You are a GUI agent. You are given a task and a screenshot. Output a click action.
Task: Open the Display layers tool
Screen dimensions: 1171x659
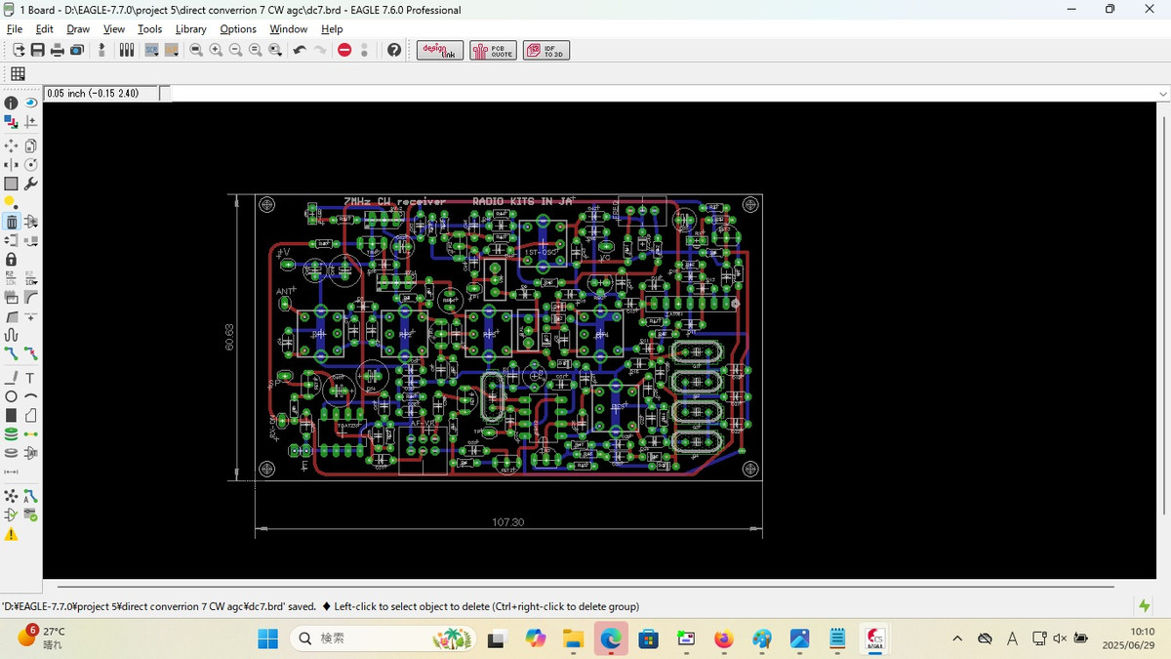11,121
